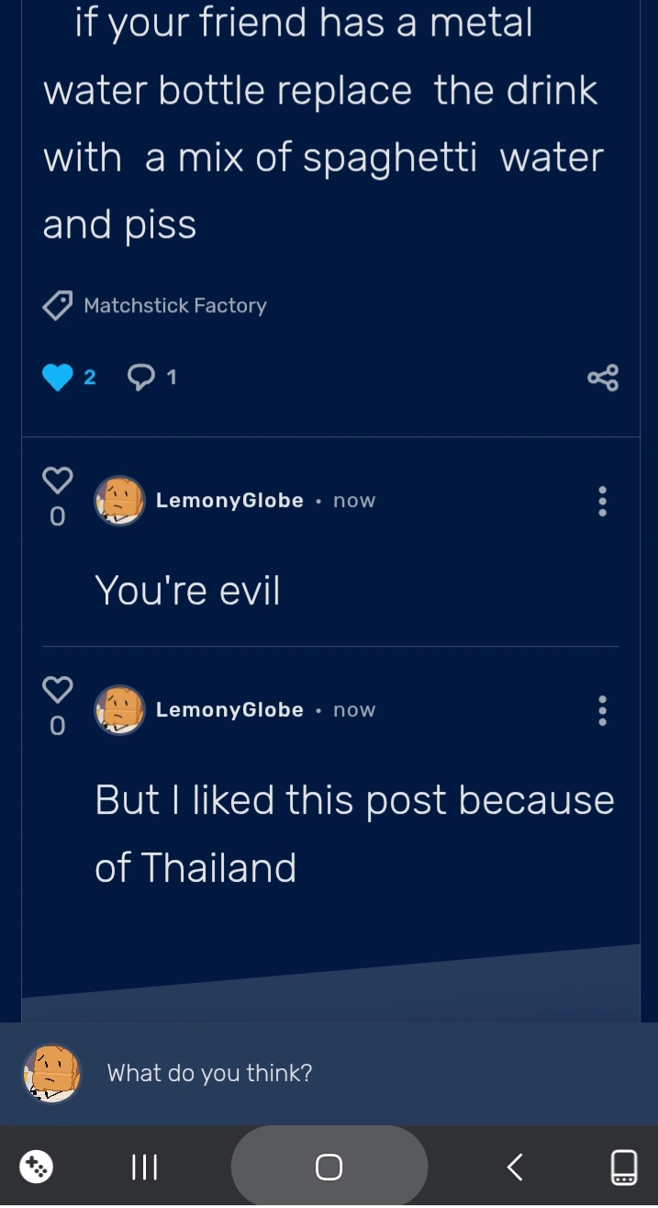Show recent apps with three-line button
658x1208 pixels.
click(x=145, y=1168)
